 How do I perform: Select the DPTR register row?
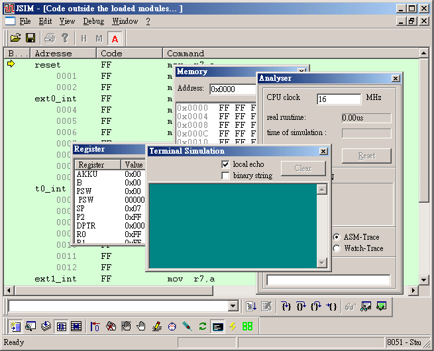[x=110, y=226]
